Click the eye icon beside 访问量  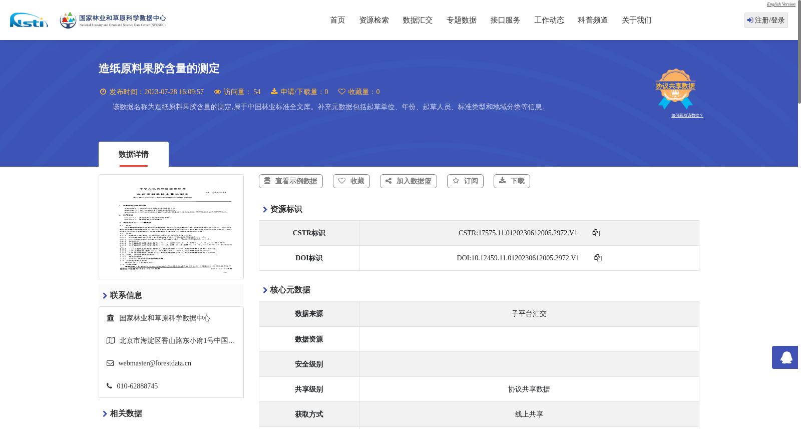pos(217,92)
